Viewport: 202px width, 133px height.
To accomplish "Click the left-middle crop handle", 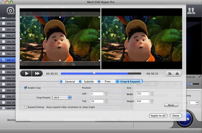I will click(21, 39).
